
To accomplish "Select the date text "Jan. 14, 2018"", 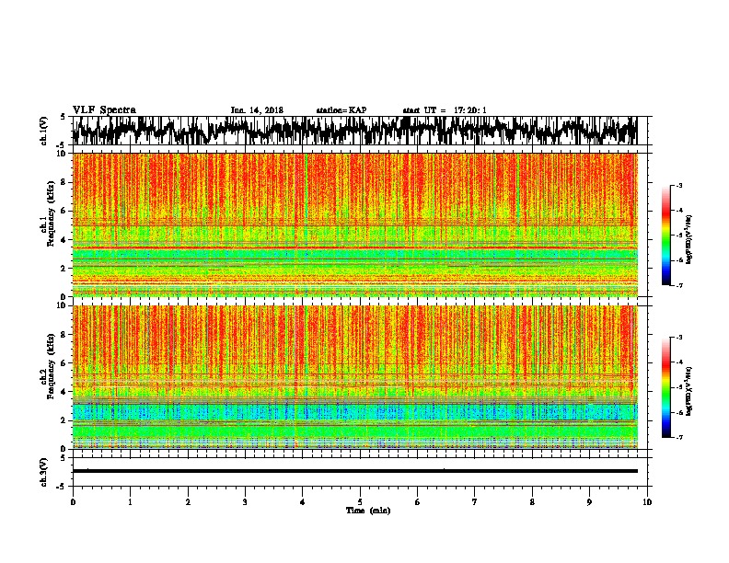I will click(257, 110).
